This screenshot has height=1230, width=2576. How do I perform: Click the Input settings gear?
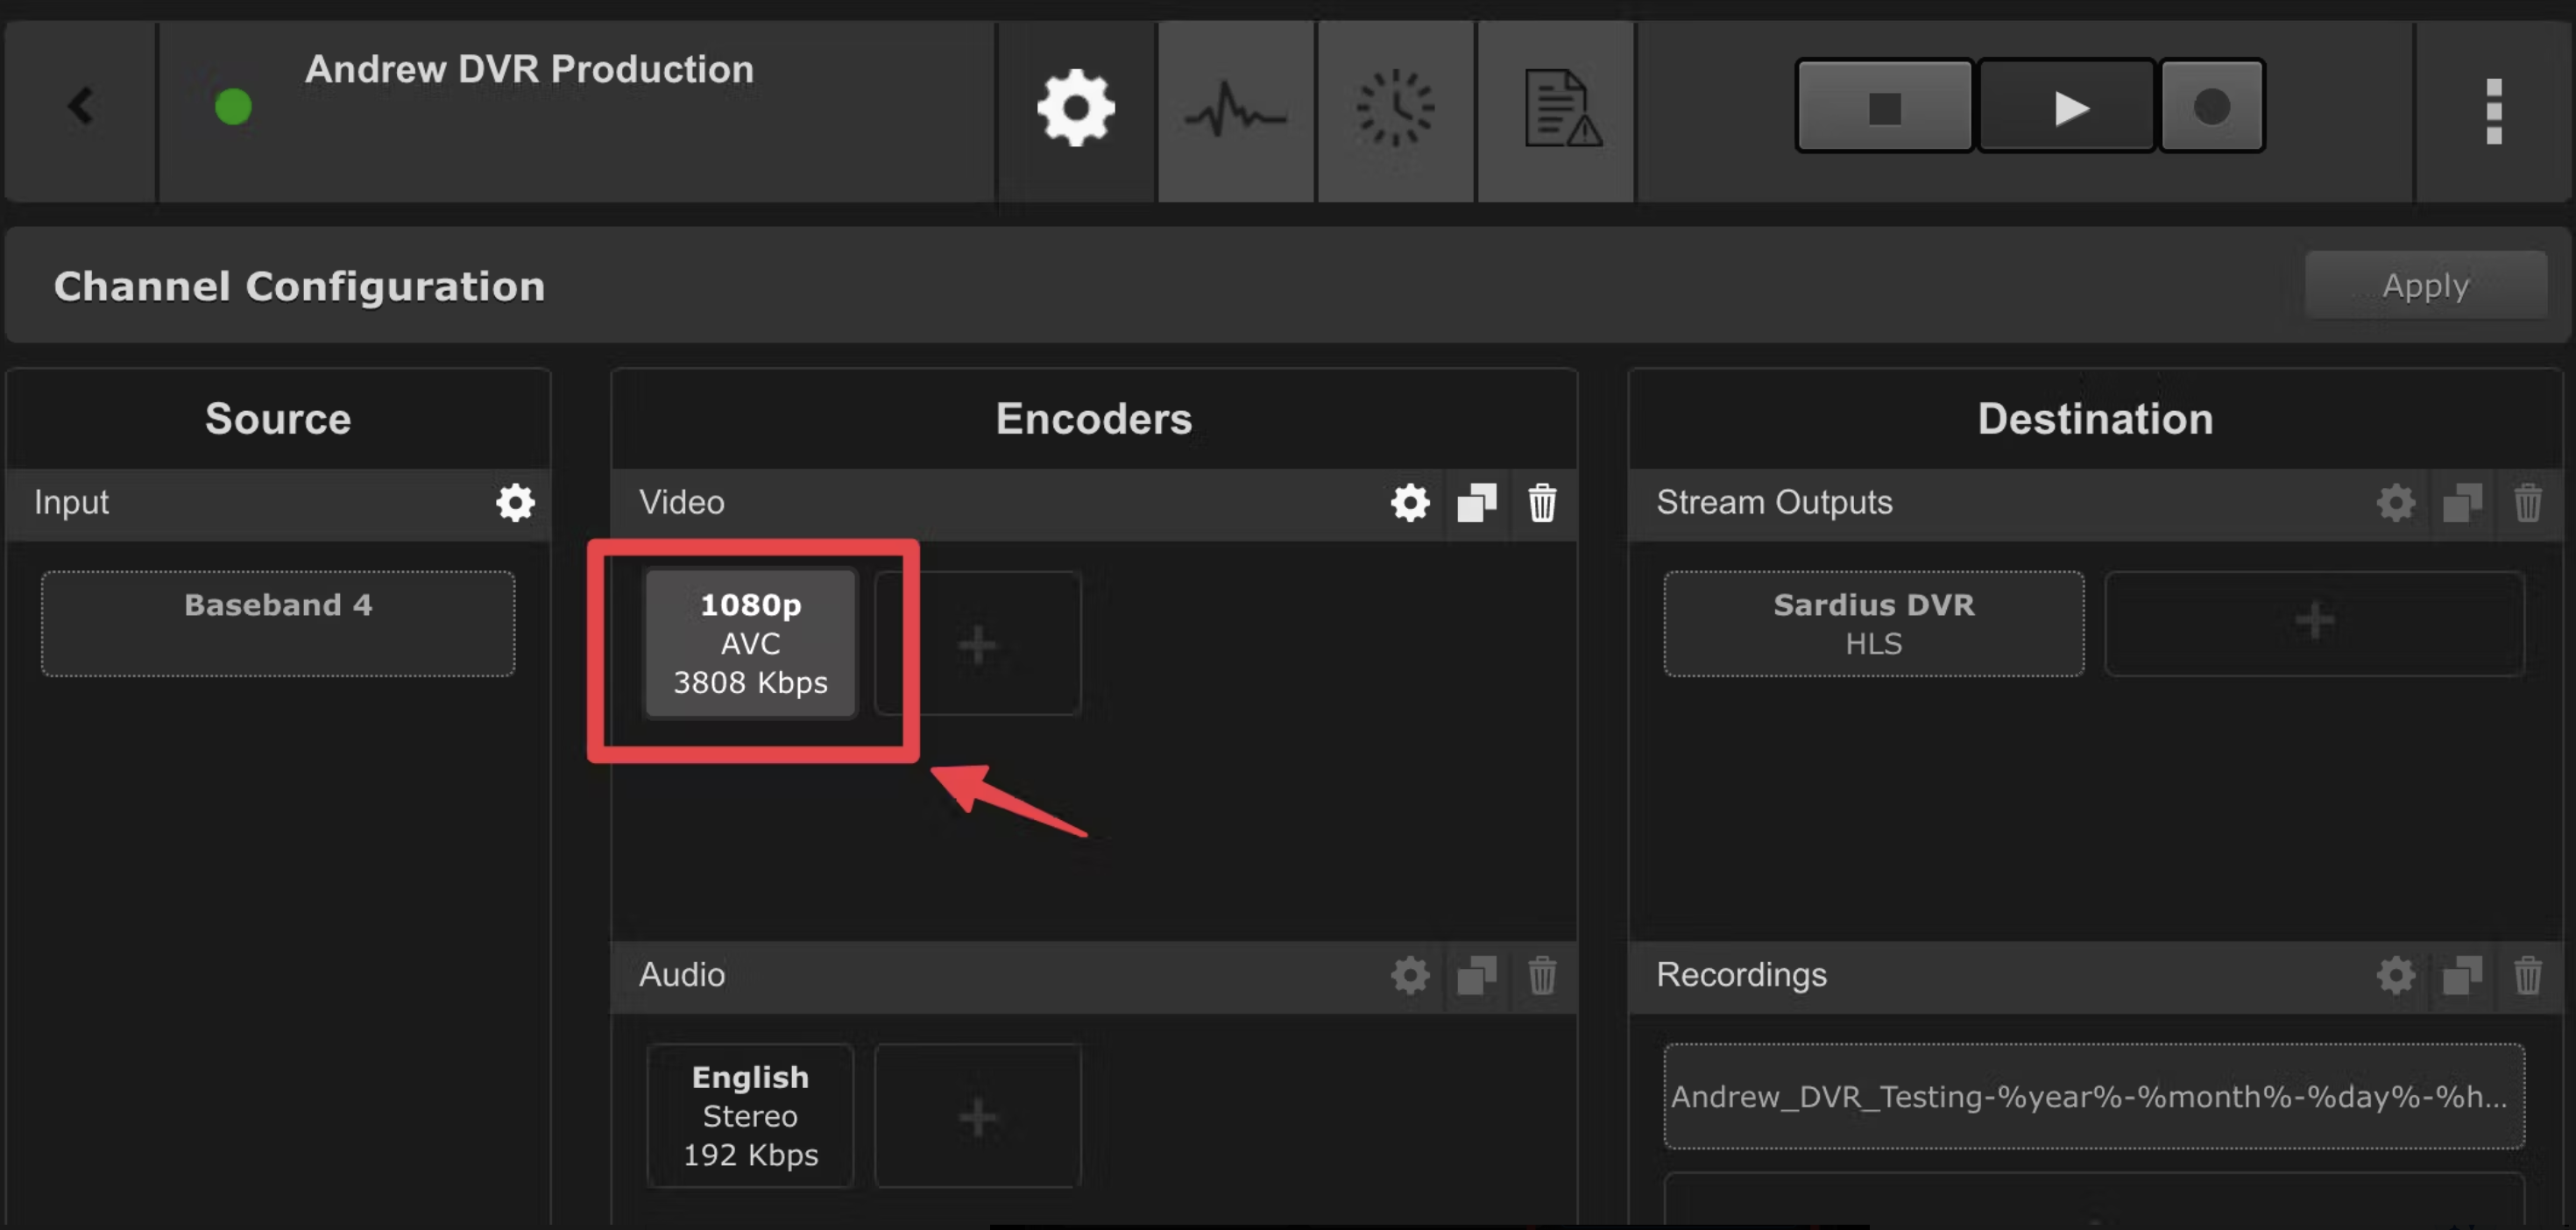tap(516, 502)
